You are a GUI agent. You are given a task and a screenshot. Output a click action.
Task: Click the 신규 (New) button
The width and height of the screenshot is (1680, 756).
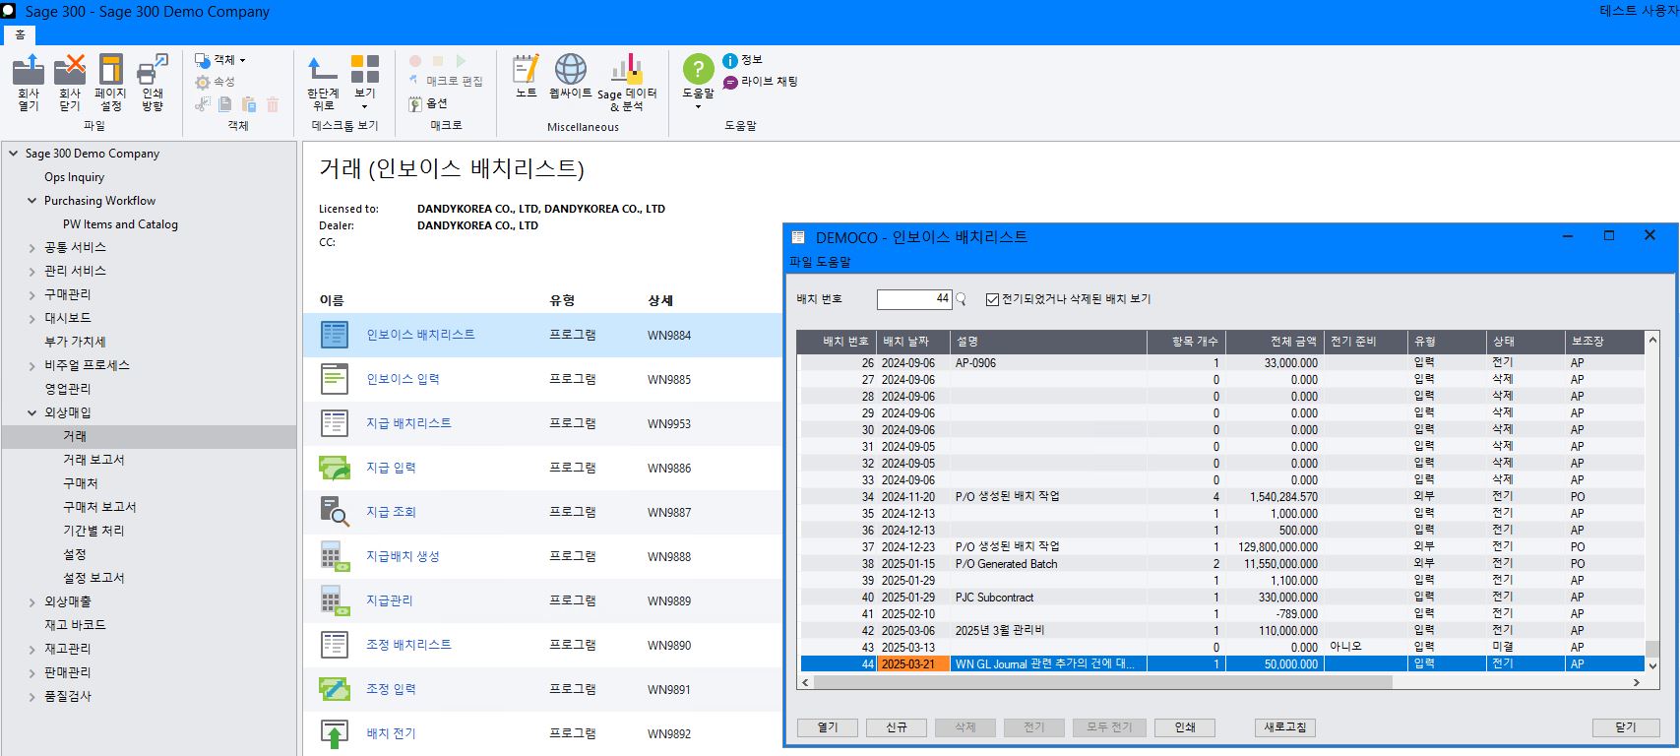[897, 727]
